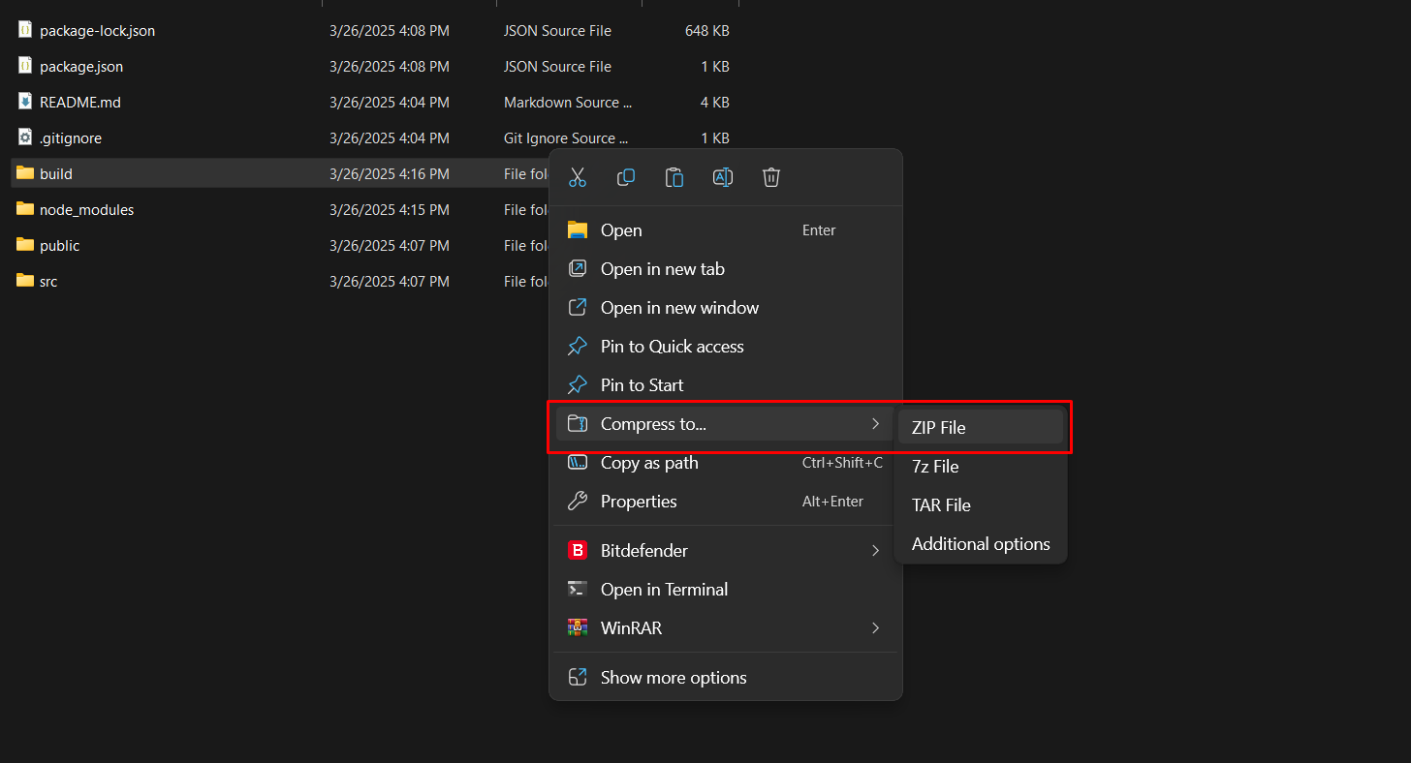The image size is (1411, 763).
Task: Click the folder icon of build row
Action: (25, 173)
